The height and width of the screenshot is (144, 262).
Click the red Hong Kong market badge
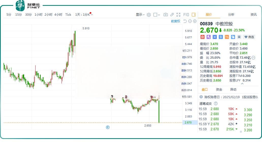(202, 37)
